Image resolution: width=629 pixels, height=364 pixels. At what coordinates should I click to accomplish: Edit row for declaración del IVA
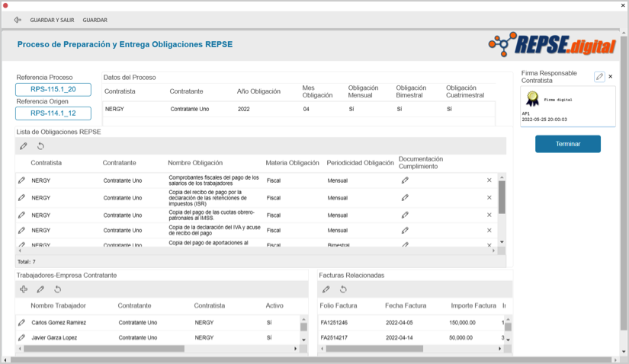(x=21, y=231)
